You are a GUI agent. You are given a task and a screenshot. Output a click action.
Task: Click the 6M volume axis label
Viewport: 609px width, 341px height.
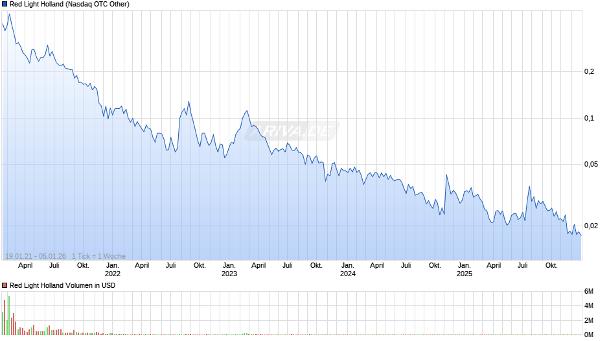point(589,291)
